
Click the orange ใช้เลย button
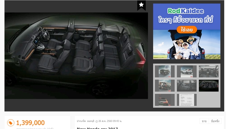[187, 29]
